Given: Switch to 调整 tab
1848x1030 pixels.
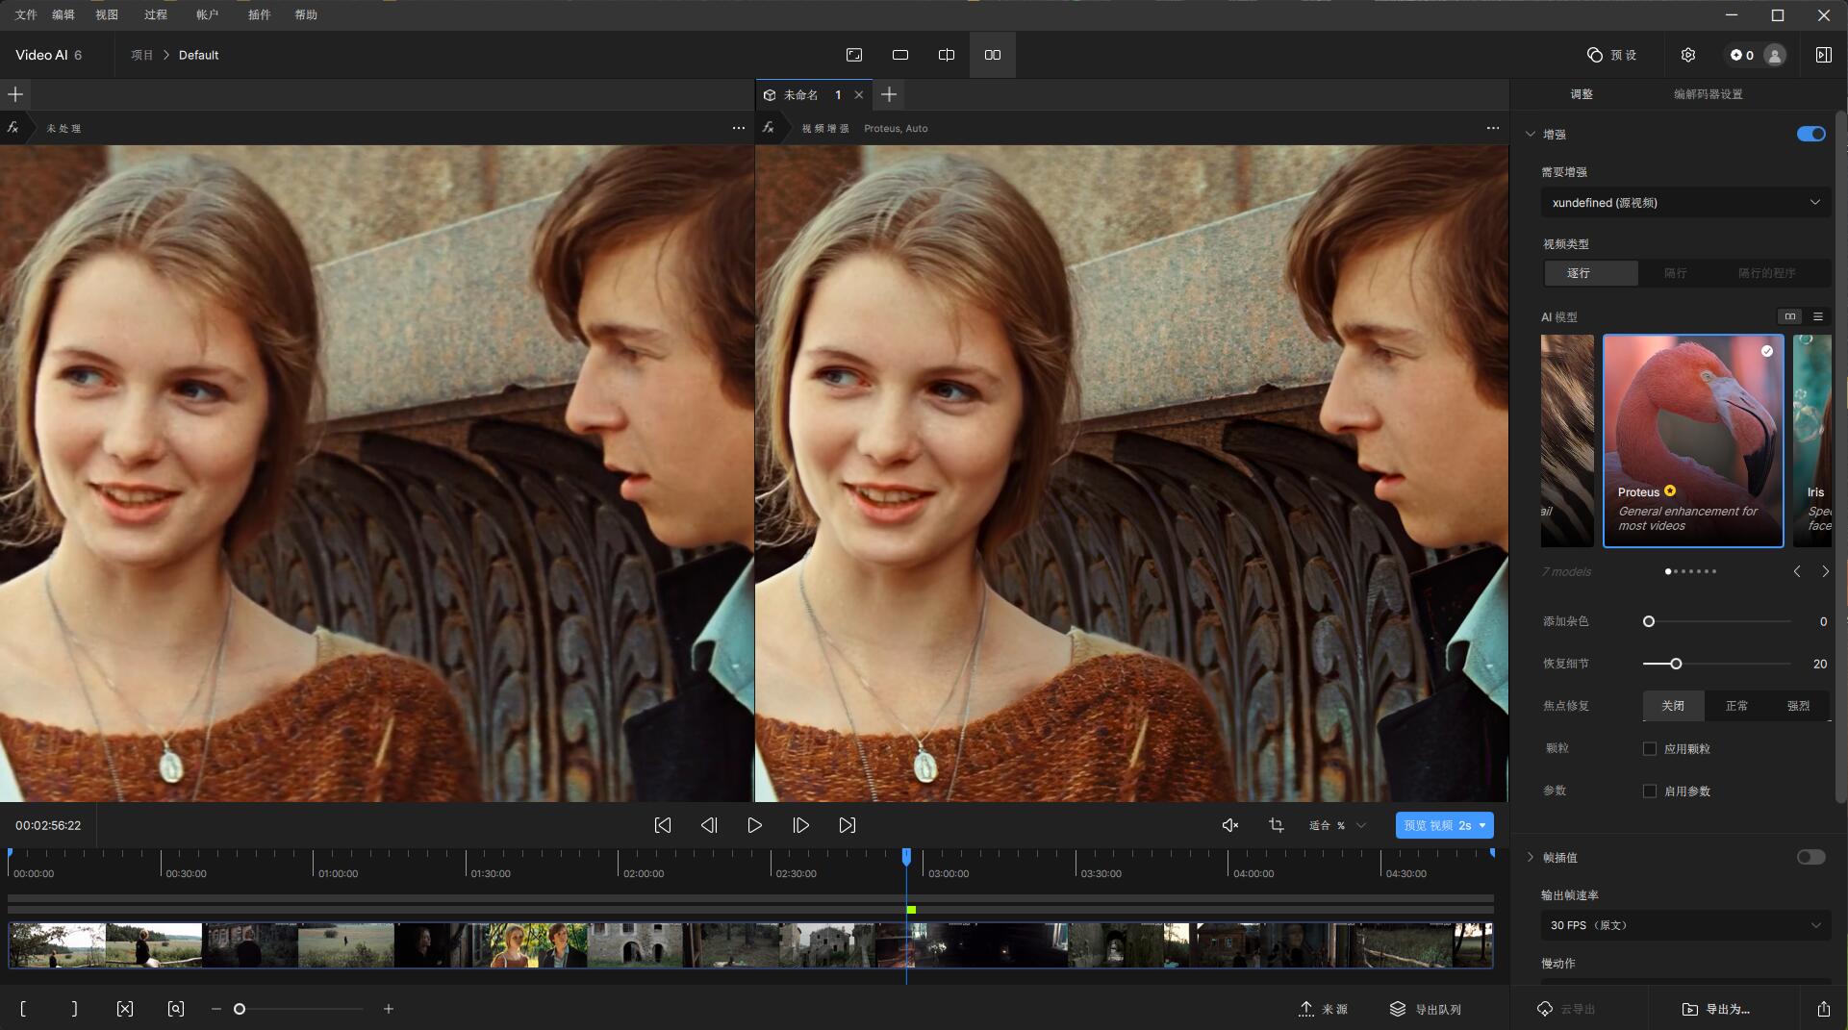Looking at the screenshot, I should tap(1582, 94).
